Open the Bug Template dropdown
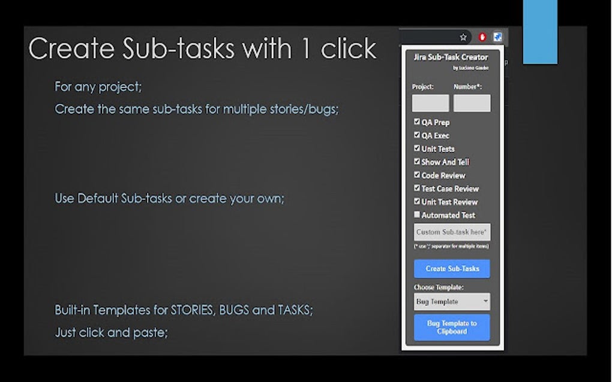Screen dimensions: 612x382 point(452,301)
